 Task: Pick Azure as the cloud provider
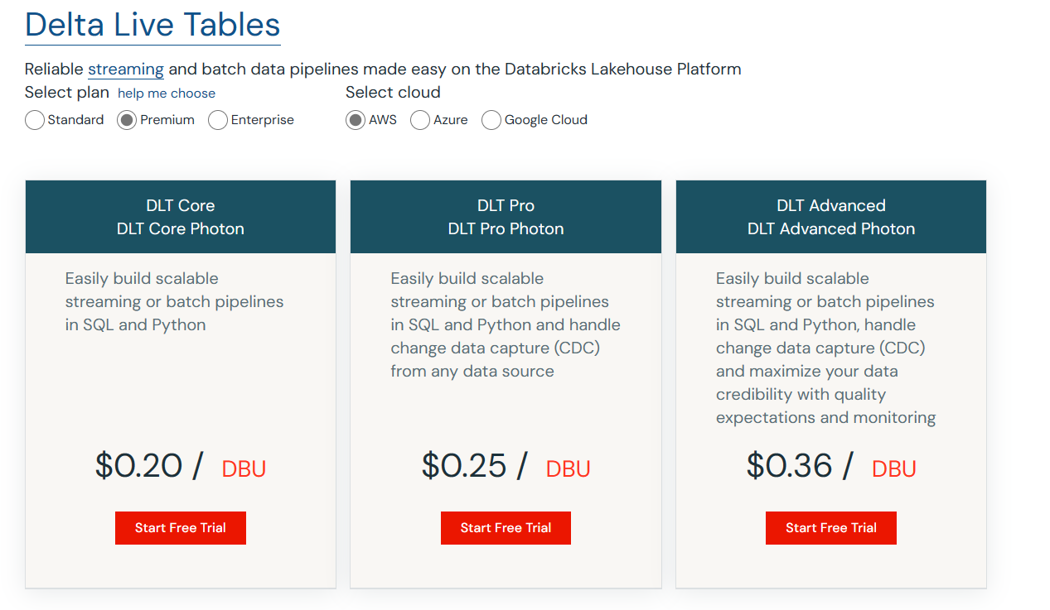click(420, 120)
